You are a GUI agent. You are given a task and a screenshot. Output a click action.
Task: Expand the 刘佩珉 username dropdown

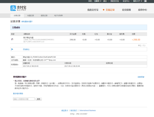click(97, 1)
